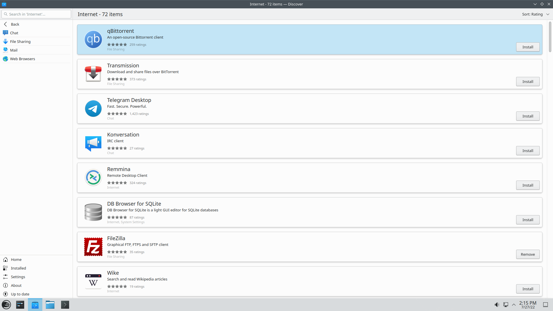553x311 pixels.
Task: Open System Settings from the taskbar
Action: (x=20, y=305)
